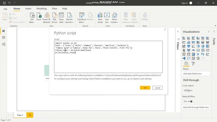Select the scatter chart visual
This screenshot has height=122, width=217.
(x=193, y=46)
